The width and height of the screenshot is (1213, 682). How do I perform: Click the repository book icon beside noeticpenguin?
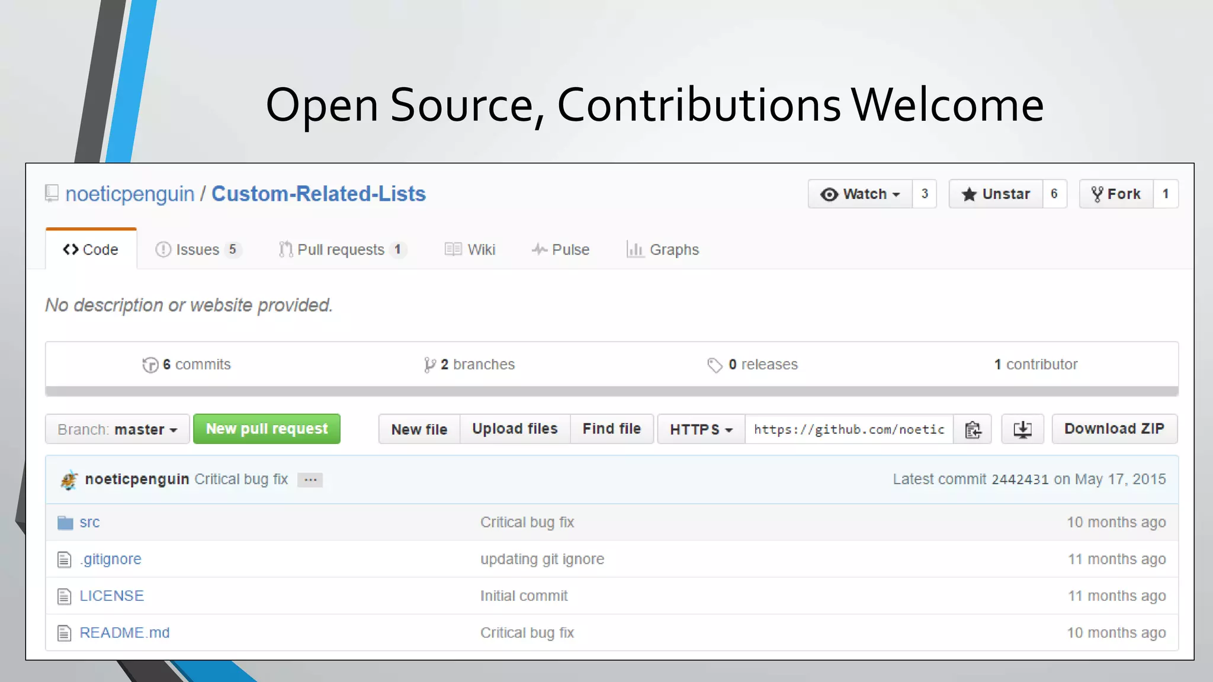click(52, 194)
